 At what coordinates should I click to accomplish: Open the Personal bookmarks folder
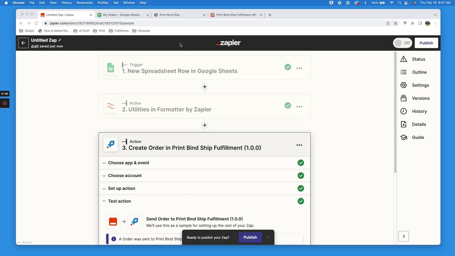(x=141, y=31)
